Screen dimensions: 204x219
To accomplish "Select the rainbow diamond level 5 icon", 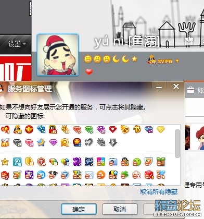I will pyautogui.click(x=53, y=162).
